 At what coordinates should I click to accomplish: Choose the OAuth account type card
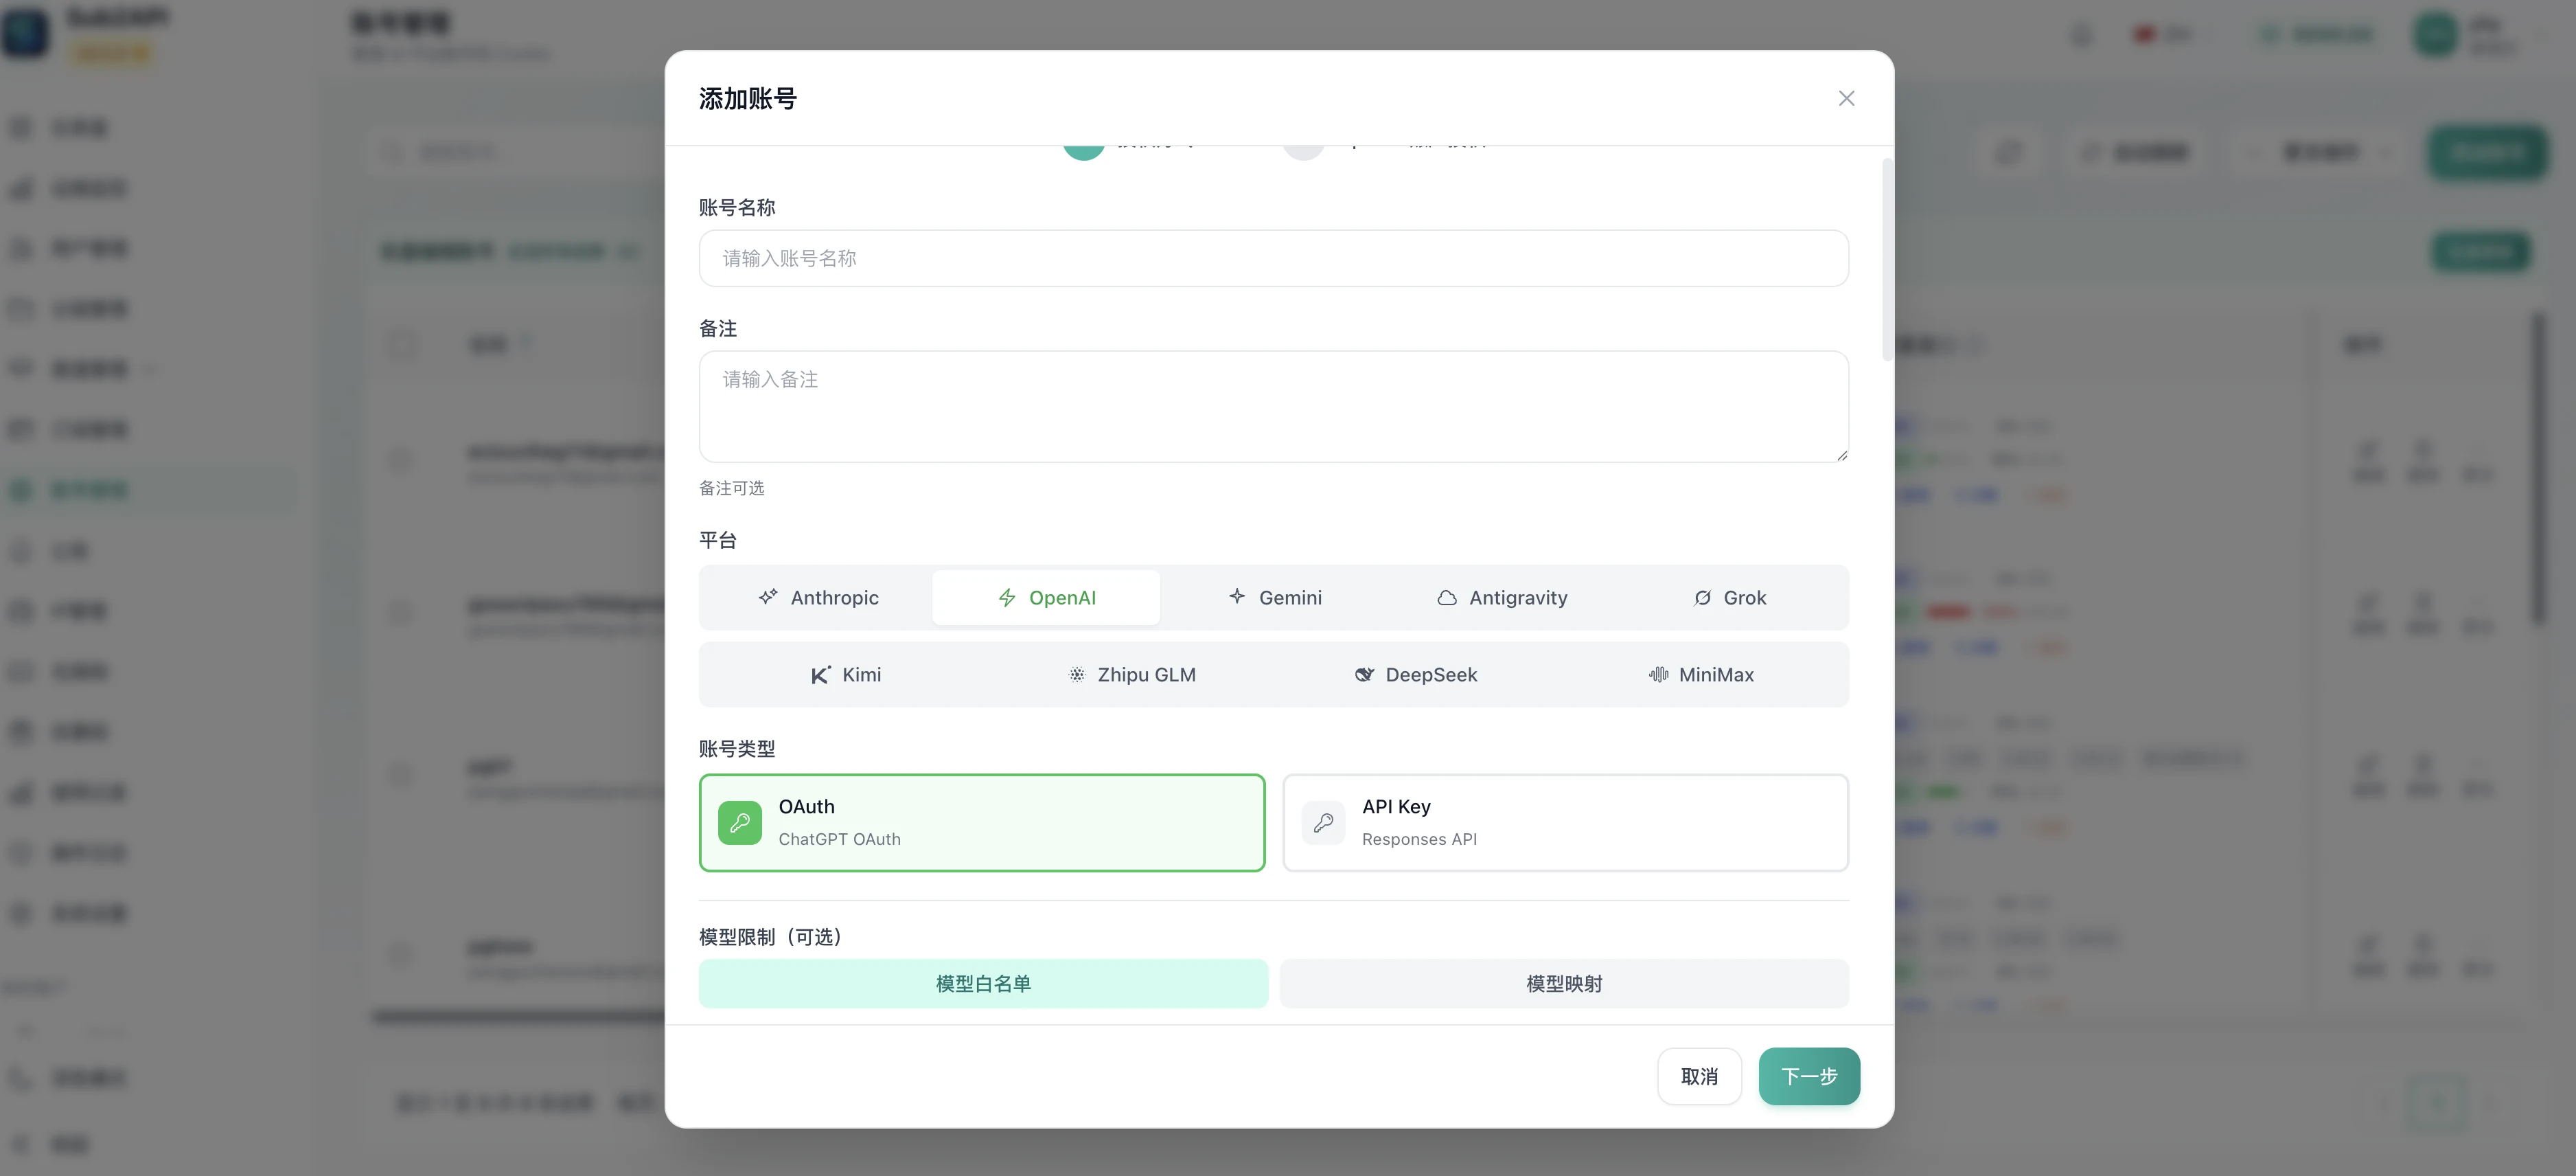[x=982, y=823]
